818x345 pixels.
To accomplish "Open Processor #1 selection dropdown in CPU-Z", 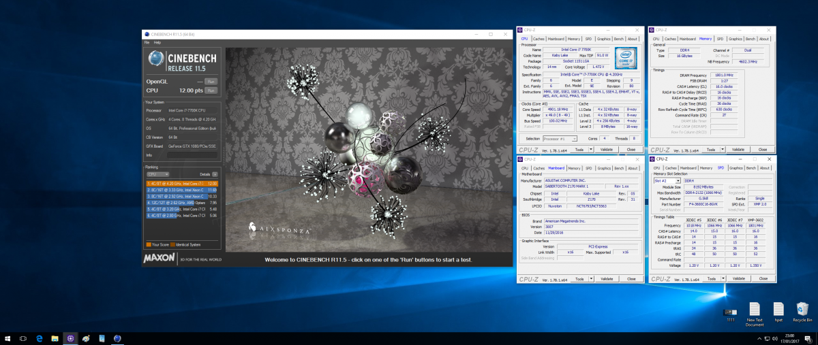I will point(559,138).
